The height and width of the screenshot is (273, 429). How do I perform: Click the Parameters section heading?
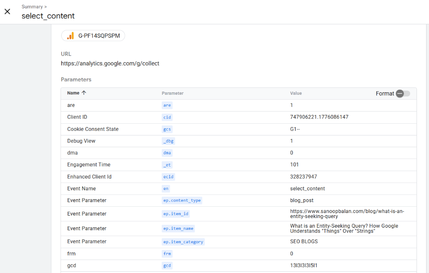tap(76, 79)
